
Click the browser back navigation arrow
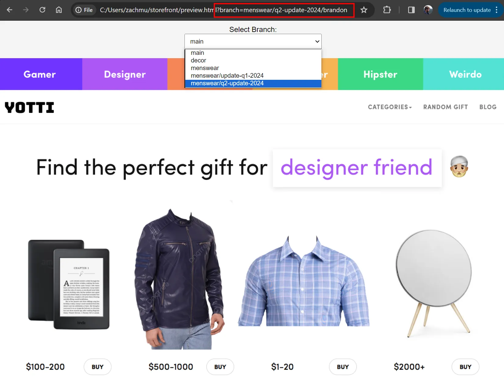click(x=9, y=10)
